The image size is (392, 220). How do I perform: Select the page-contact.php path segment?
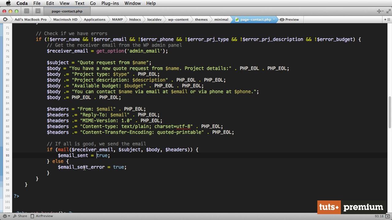(255, 20)
